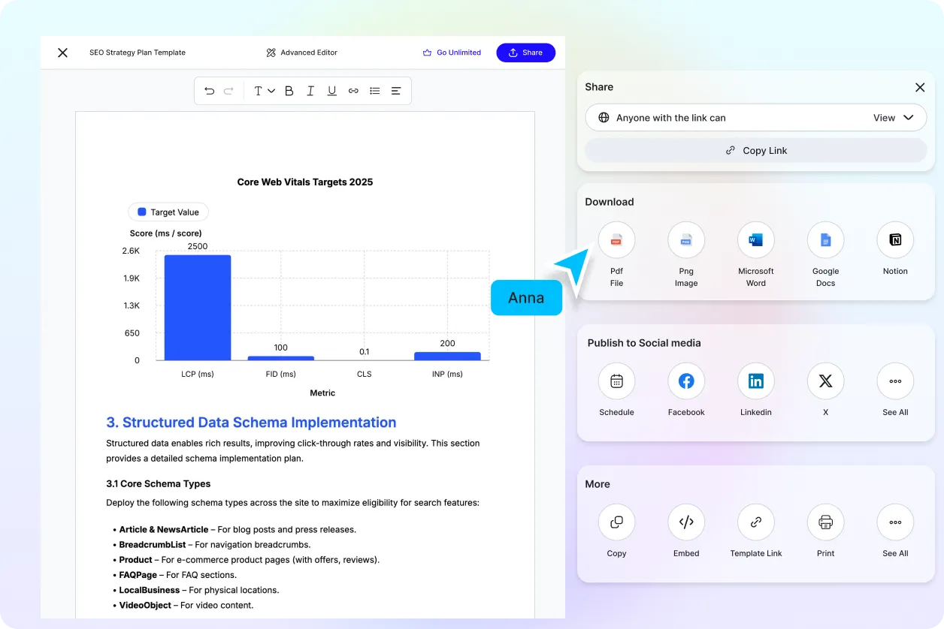This screenshot has width=944, height=629.
Task: Click the 3.1 Core Schema Types subheading
Action: [159, 483]
